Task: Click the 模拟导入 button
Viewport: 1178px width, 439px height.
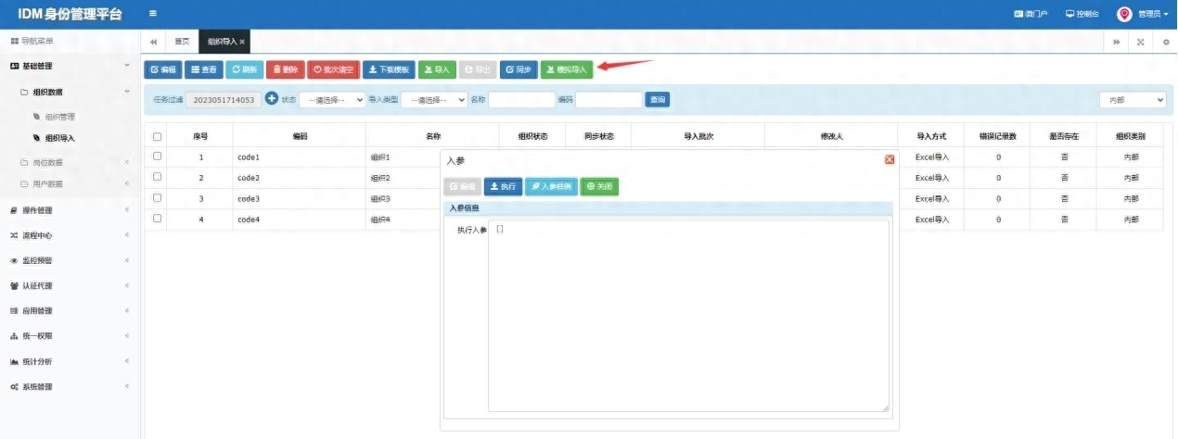Action: coord(567,69)
